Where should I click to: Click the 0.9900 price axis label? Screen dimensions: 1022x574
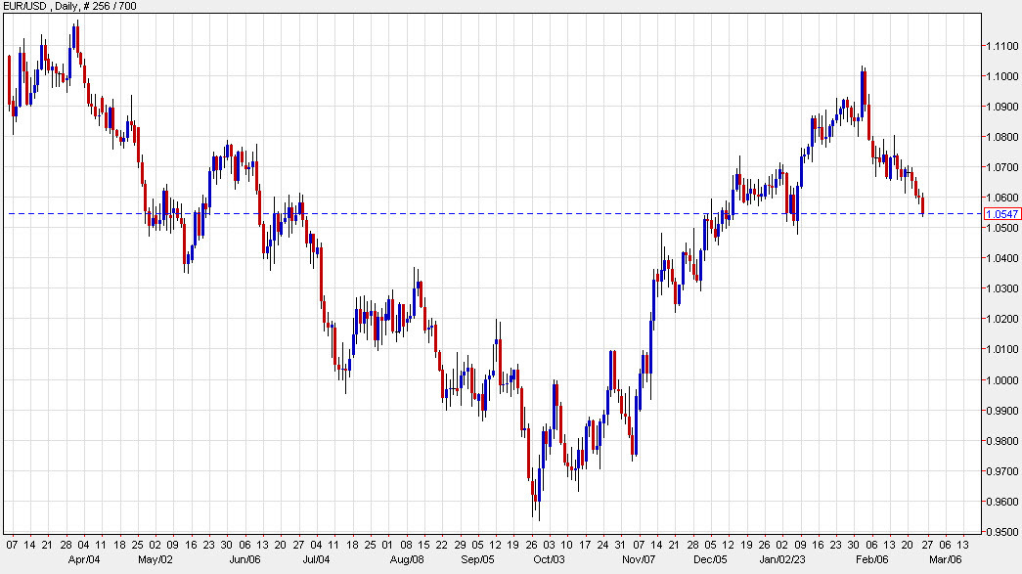click(1002, 411)
